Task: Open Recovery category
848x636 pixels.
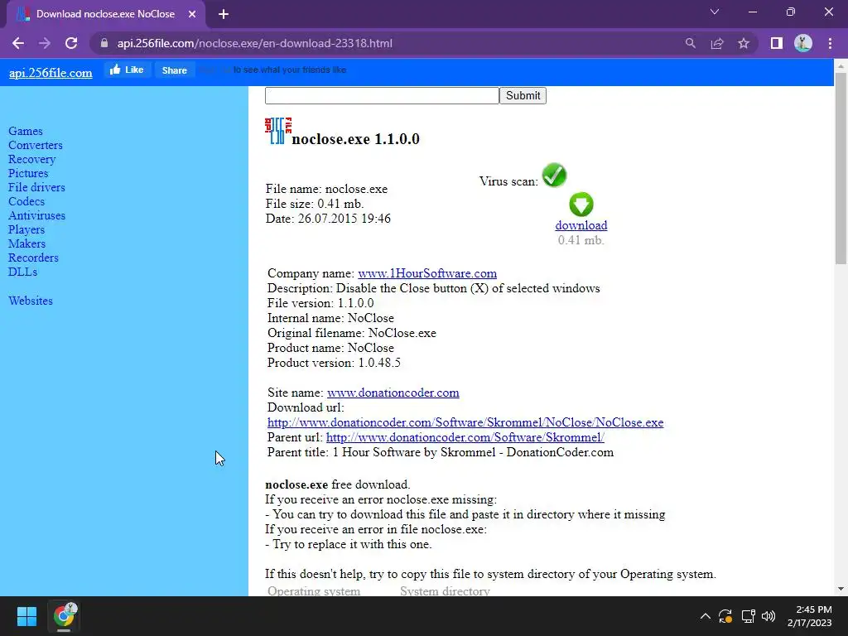Action: pyautogui.click(x=32, y=160)
